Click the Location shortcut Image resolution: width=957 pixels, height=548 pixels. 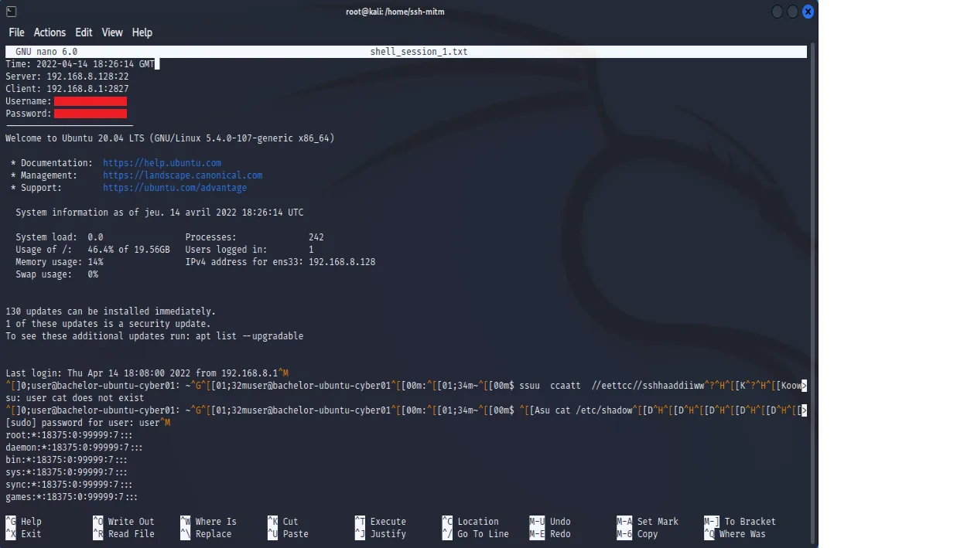pyautogui.click(x=470, y=522)
